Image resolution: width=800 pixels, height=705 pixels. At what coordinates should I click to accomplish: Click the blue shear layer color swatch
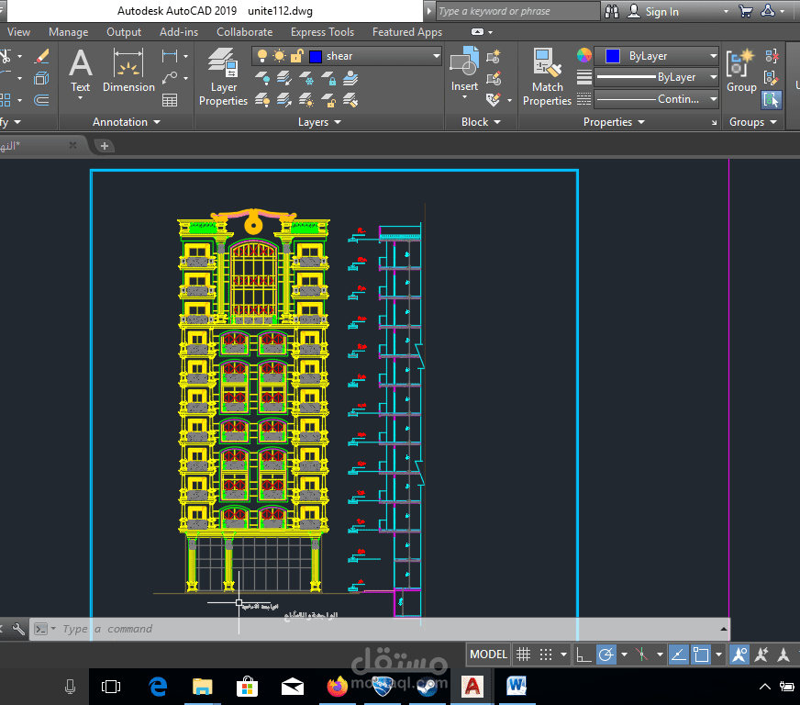[316, 56]
